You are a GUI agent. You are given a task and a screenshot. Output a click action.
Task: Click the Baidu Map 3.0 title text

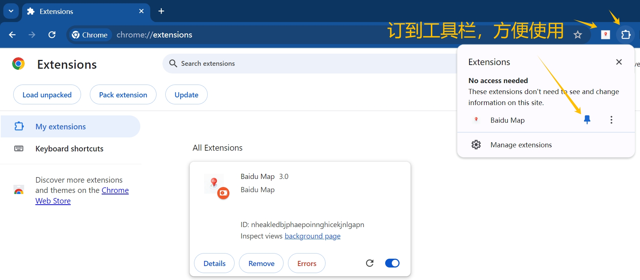click(264, 176)
